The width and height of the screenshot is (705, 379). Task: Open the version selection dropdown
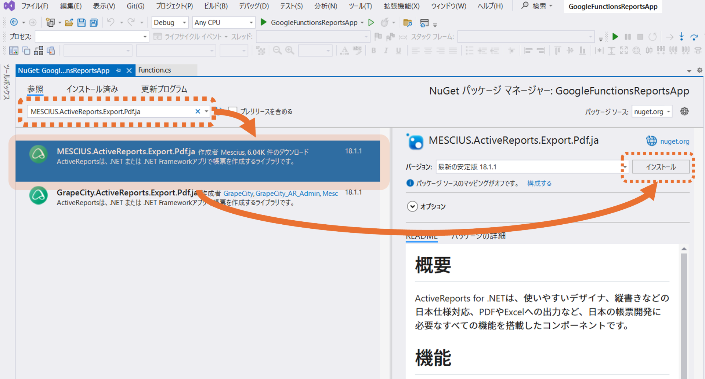coord(532,167)
